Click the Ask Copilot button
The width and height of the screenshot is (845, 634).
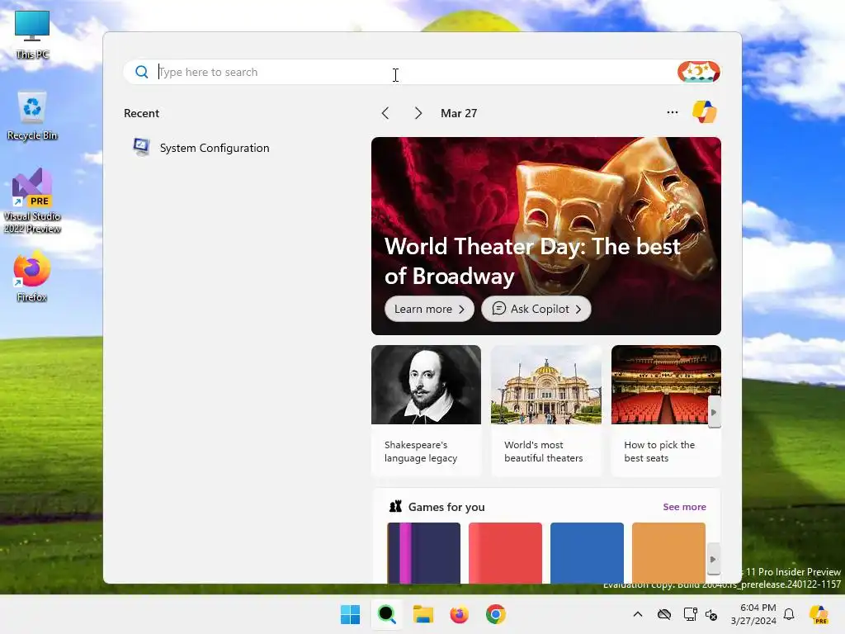click(x=536, y=309)
